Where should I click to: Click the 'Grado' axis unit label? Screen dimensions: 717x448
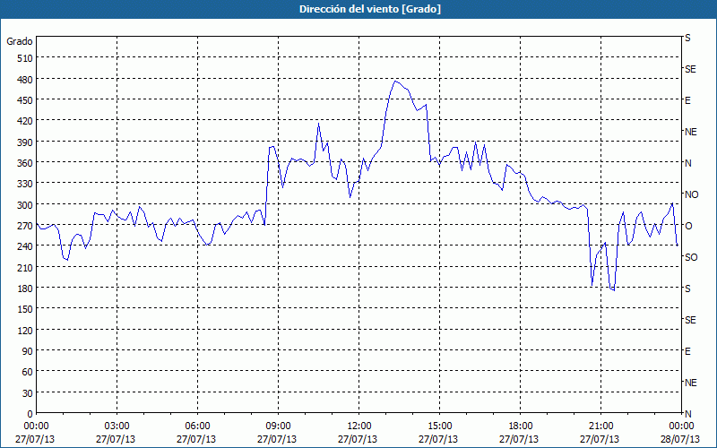pyautogui.click(x=20, y=41)
